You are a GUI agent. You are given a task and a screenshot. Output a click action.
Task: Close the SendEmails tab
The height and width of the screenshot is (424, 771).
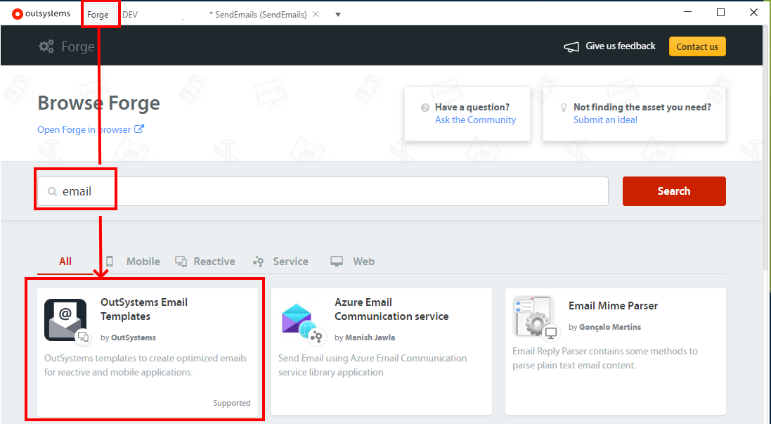[x=316, y=14]
